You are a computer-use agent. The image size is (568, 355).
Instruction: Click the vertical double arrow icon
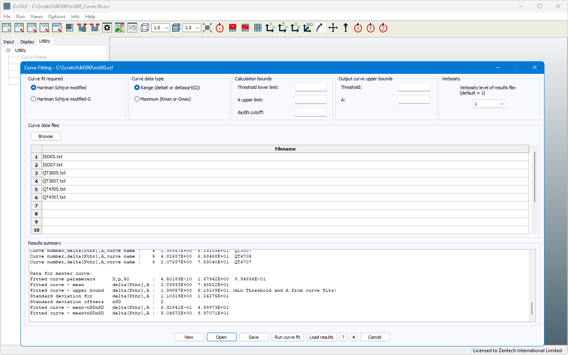[x=346, y=28]
